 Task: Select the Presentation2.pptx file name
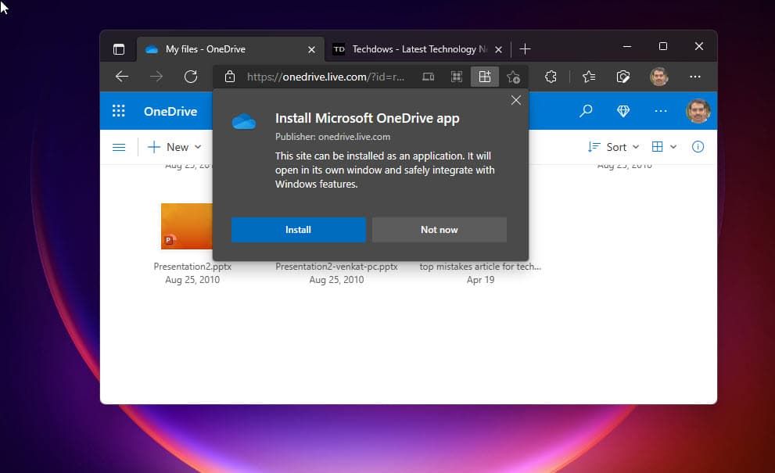[192, 267]
